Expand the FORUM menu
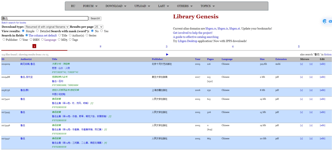Image resolution: width=332 pixels, height=150 pixels. click(90, 6)
